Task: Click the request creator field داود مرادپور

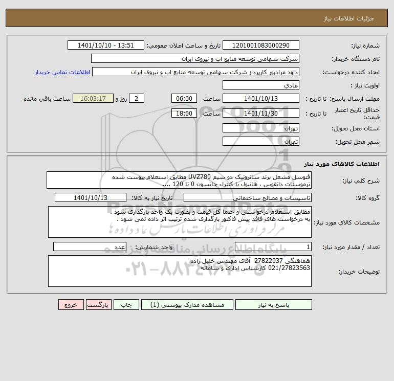Action: [x=195, y=72]
